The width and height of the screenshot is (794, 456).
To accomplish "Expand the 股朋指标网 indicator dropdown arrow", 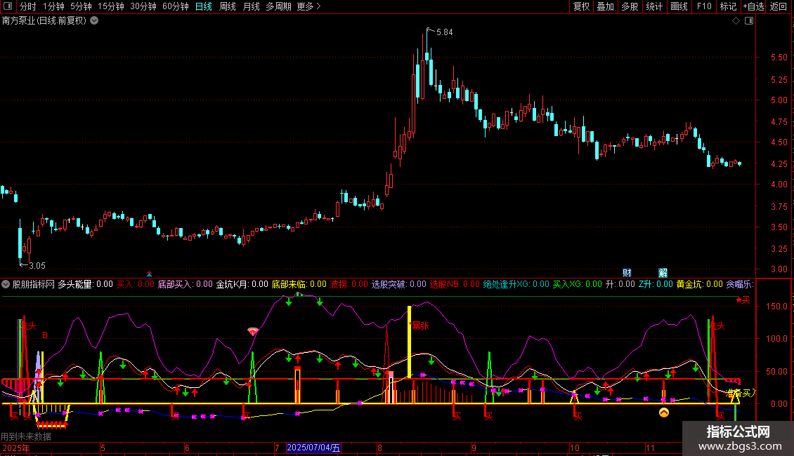I will 6,284.
